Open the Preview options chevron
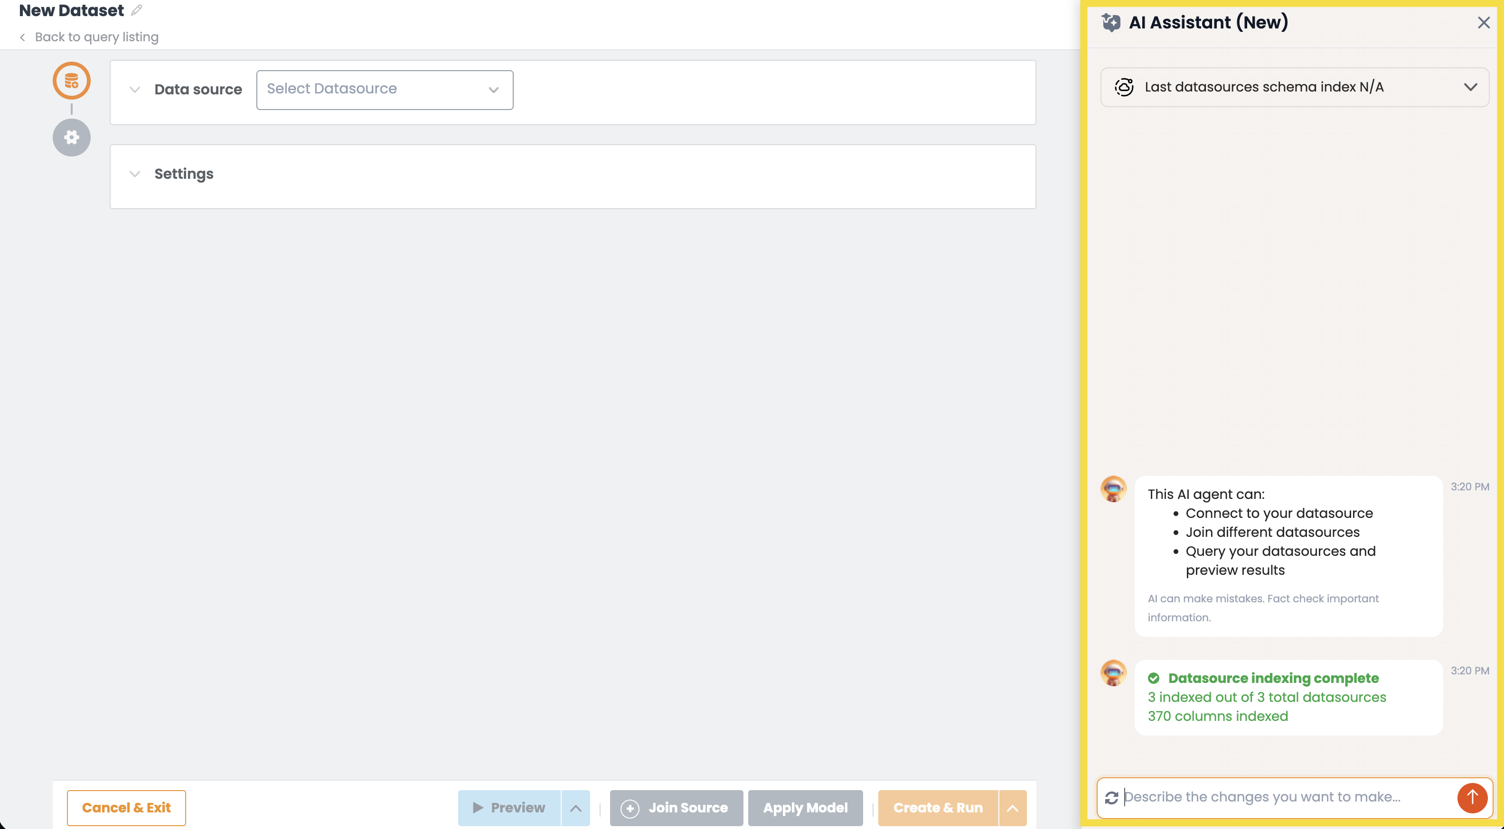Screen dimensions: 1504x829 576,808
